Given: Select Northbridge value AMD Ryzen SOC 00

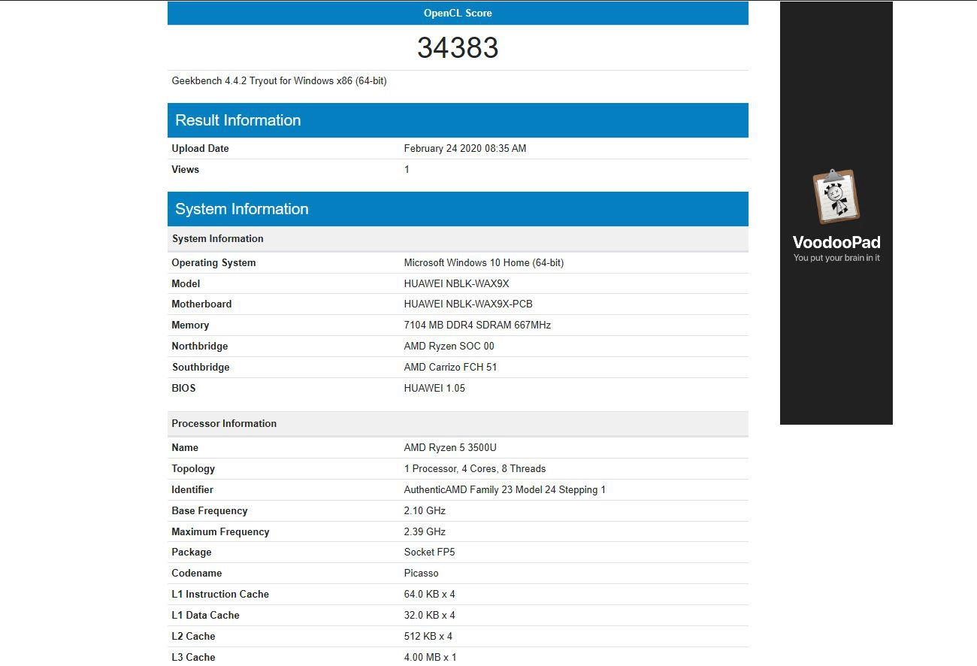Looking at the screenshot, I should point(449,346).
